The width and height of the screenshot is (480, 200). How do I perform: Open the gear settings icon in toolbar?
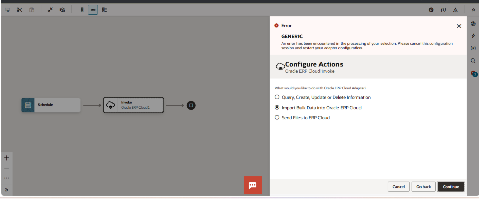(431, 10)
